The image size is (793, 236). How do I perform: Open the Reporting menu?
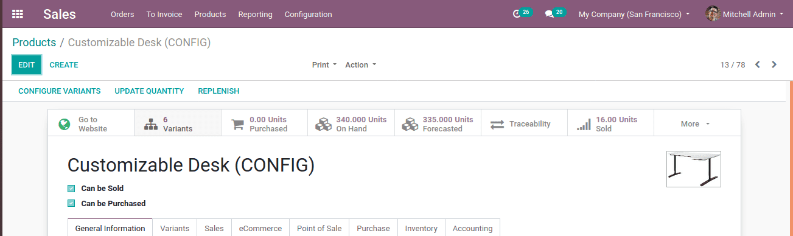[x=256, y=14]
